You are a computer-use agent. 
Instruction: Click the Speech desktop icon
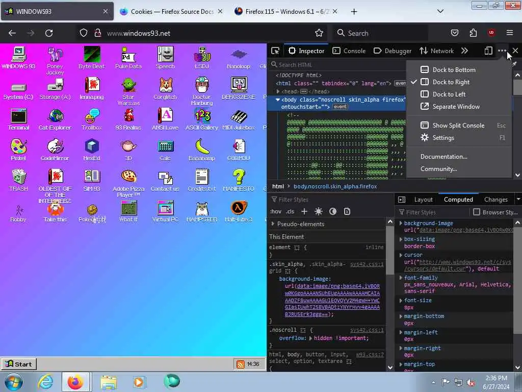[165, 58]
